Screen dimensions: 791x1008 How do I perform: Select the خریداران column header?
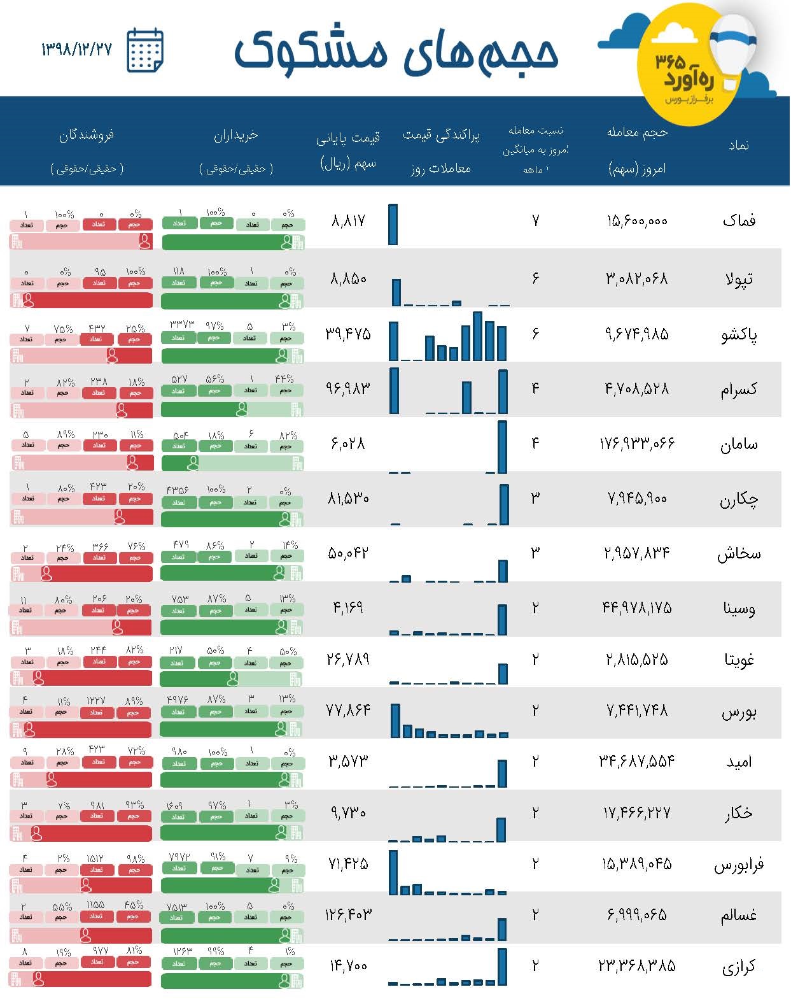tap(236, 150)
